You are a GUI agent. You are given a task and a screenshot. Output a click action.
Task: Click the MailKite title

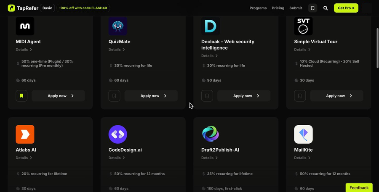click(303, 150)
